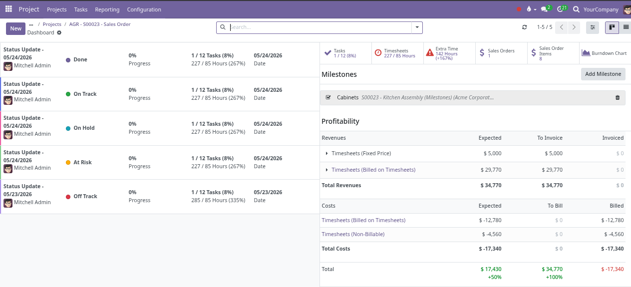
Task: Open the 05/23/2026 status update title
Action: pyautogui.click(x=23, y=190)
